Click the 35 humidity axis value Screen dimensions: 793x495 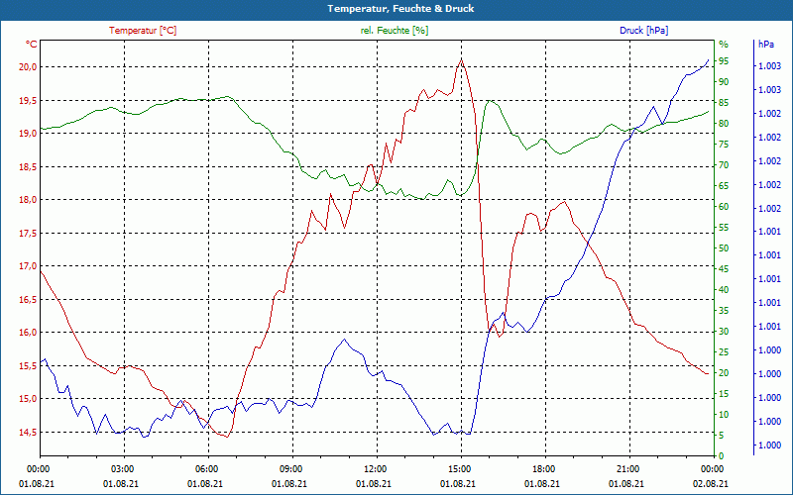724,311
